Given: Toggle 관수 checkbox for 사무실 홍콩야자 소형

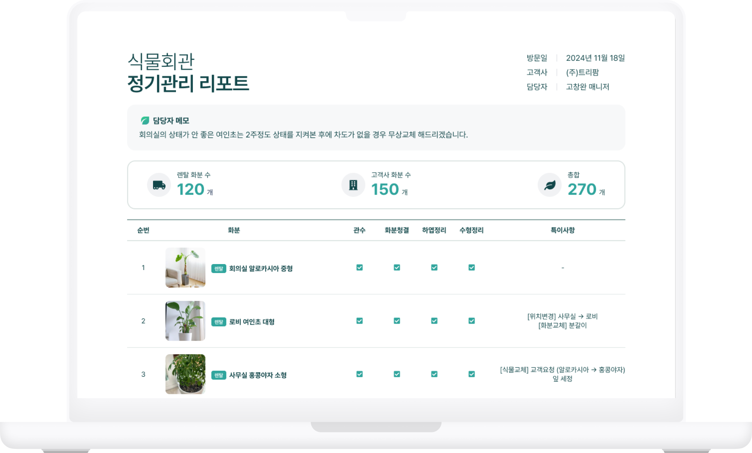Looking at the screenshot, I should point(359,374).
